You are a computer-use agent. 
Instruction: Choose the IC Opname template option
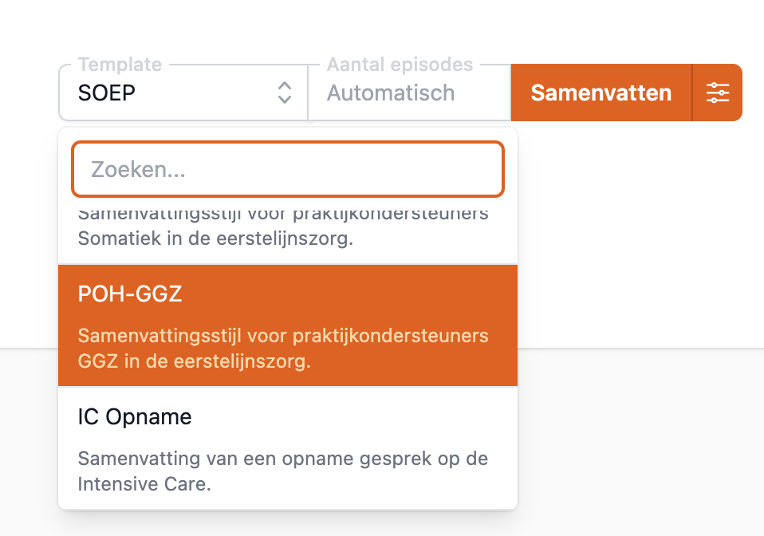point(288,447)
